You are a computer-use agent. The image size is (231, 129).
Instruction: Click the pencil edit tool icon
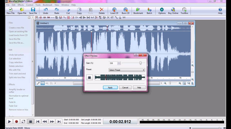coord(38,83)
